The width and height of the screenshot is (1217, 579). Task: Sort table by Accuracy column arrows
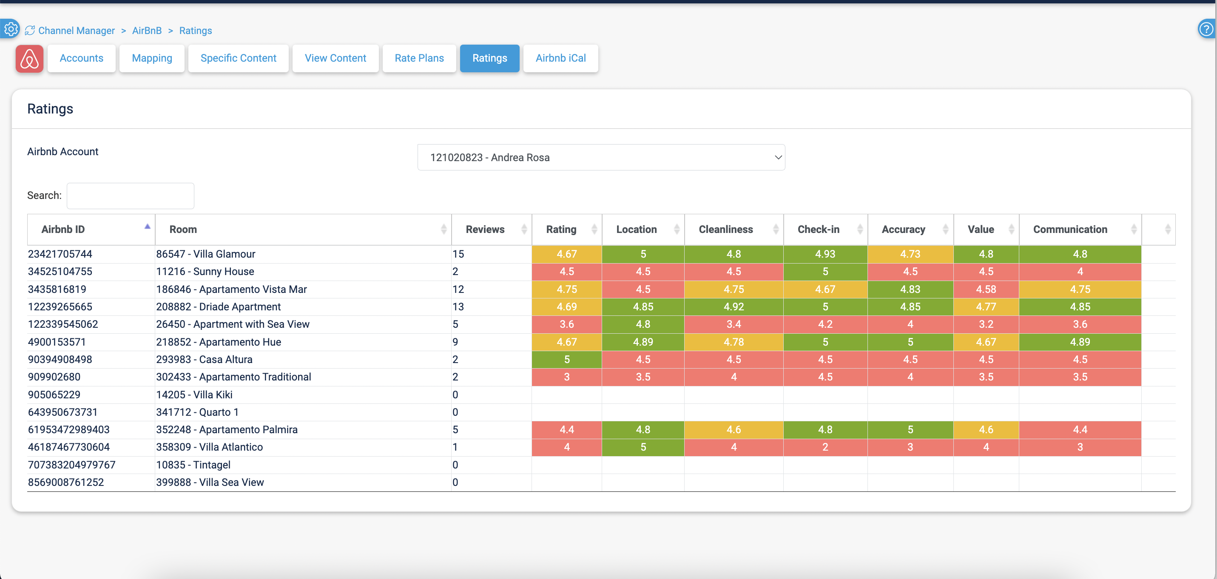945,230
